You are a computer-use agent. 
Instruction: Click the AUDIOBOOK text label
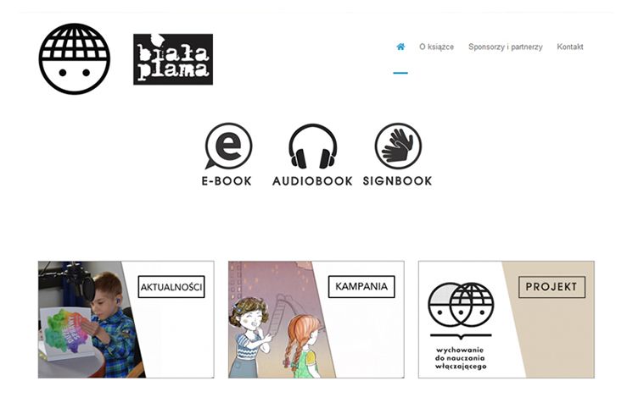[x=312, y=181]
